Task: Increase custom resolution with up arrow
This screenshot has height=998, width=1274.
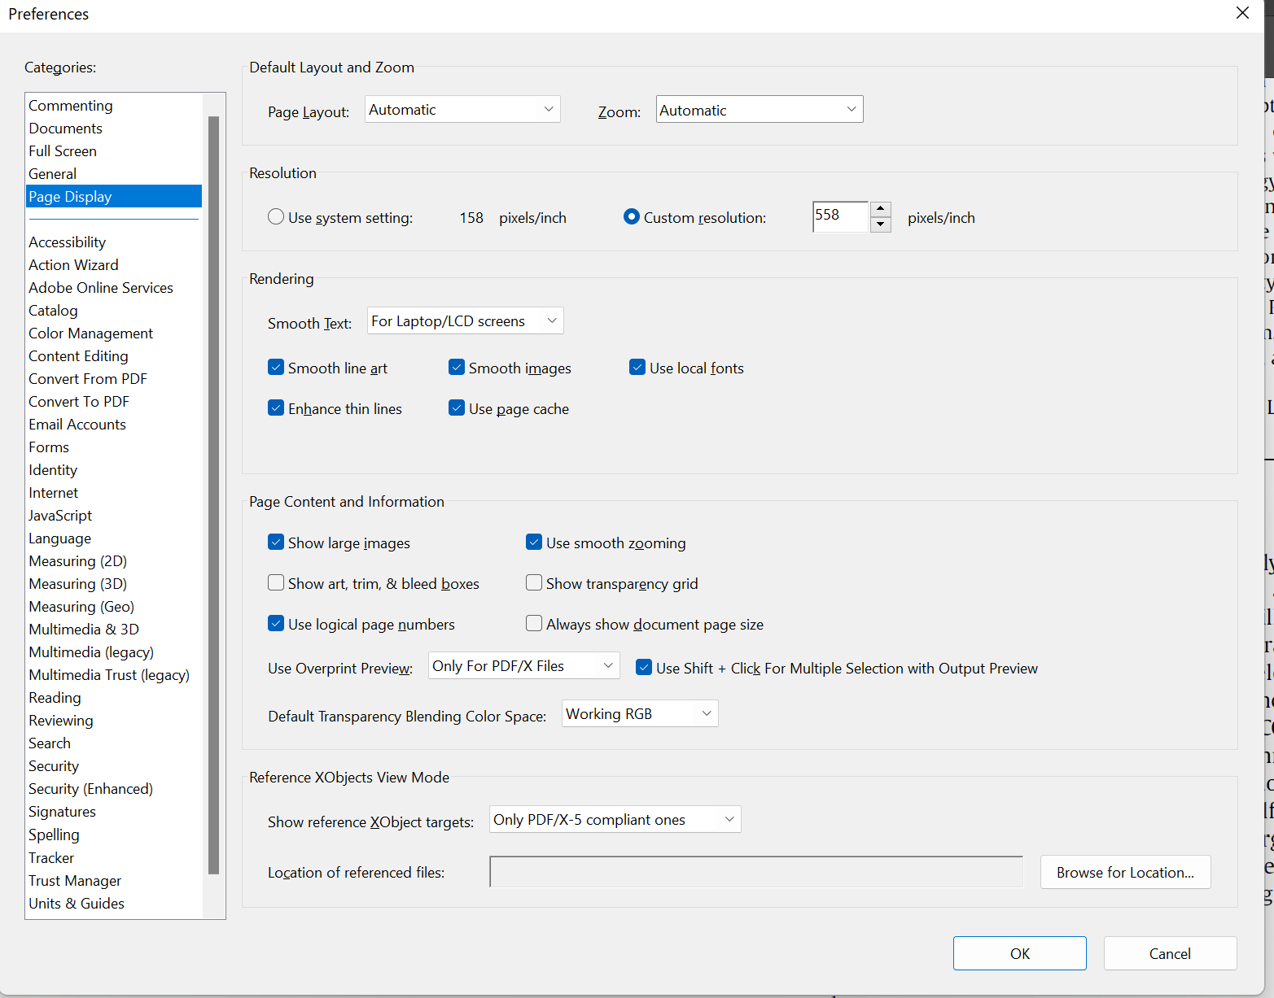Action: [880, 209]
